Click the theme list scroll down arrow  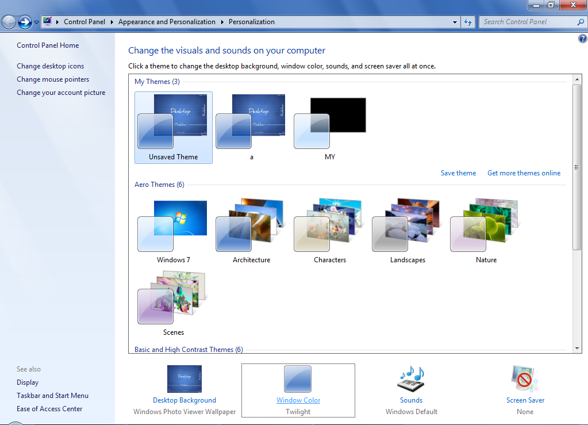point(577,349)
